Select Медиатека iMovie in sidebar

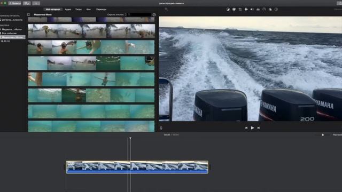[12, 37]
